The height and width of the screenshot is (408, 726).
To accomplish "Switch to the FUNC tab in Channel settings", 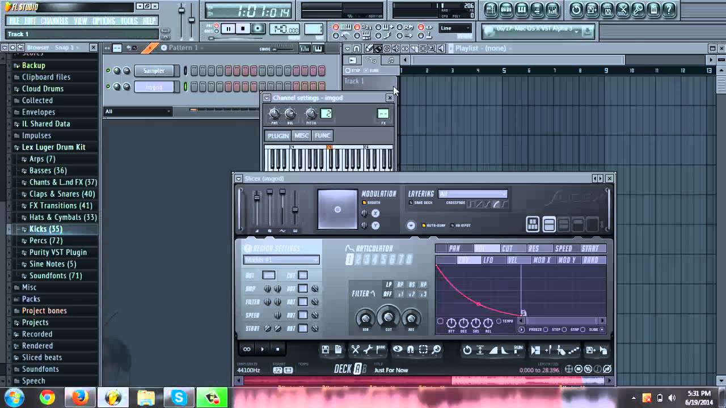I will (x=322, y=135).
